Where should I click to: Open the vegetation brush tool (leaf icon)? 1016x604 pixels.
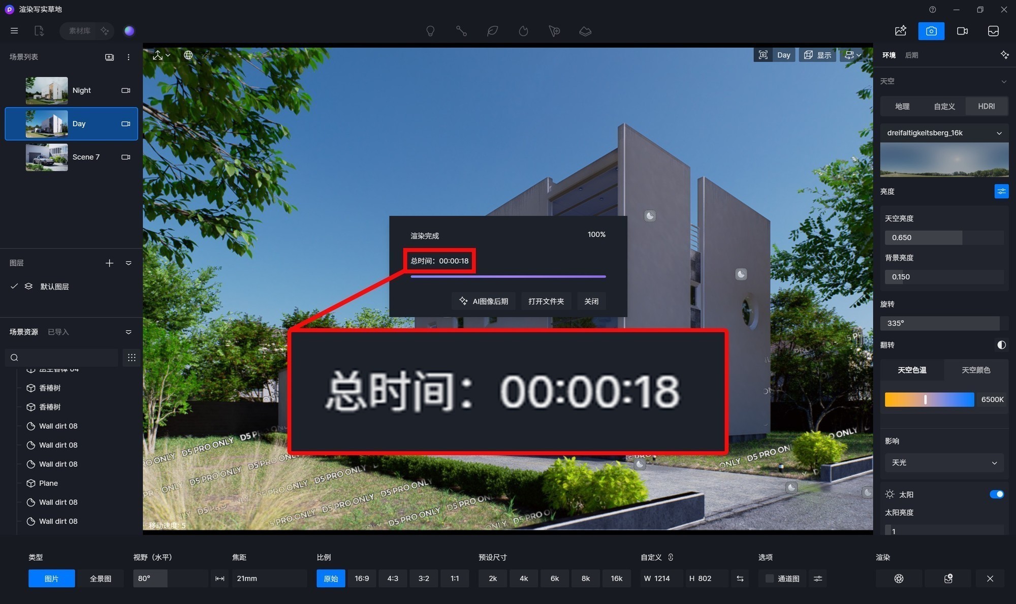point(492,31)
